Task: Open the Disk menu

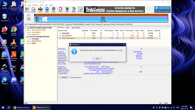Action: (x=30, y=5)
